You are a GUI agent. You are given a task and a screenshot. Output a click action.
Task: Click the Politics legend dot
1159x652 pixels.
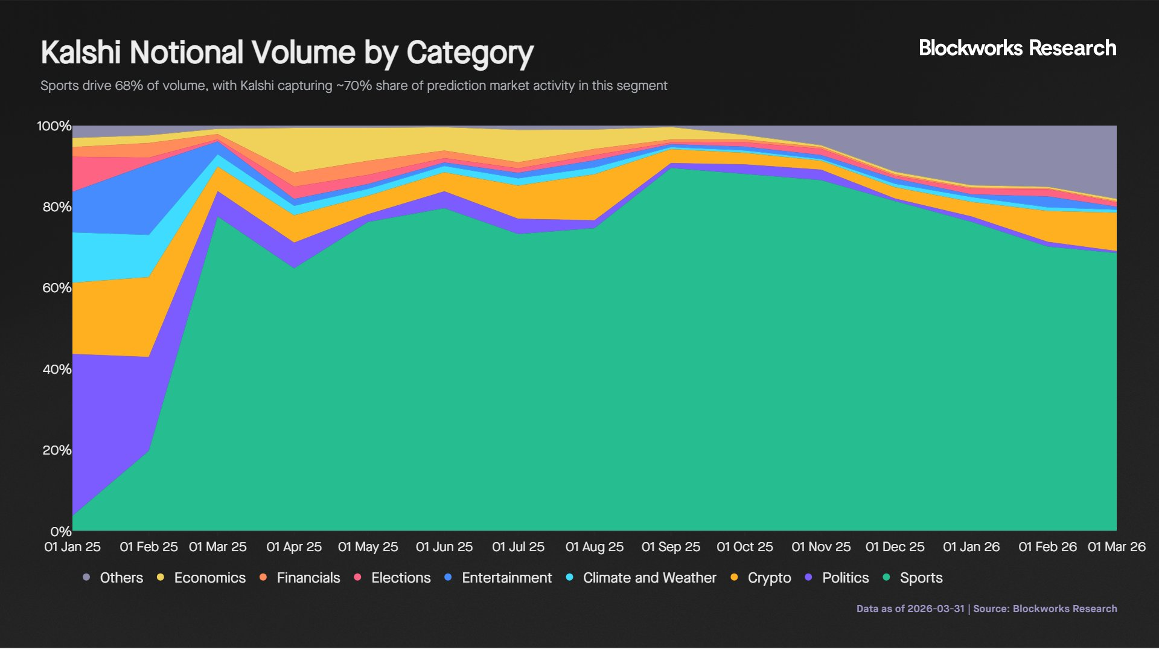click(x=808, y=578)
